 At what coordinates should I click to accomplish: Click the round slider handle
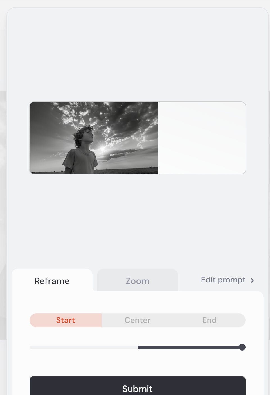pyautogui.click(x=242, y=347)
